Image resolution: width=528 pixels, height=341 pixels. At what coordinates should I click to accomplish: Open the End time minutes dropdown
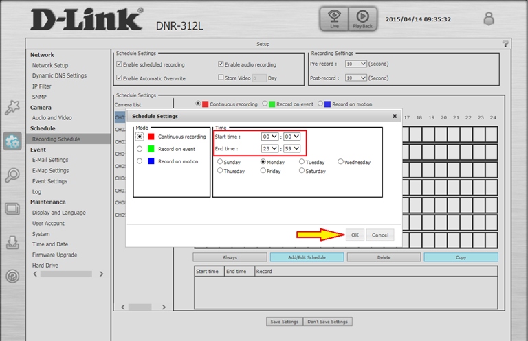(294, 148)
